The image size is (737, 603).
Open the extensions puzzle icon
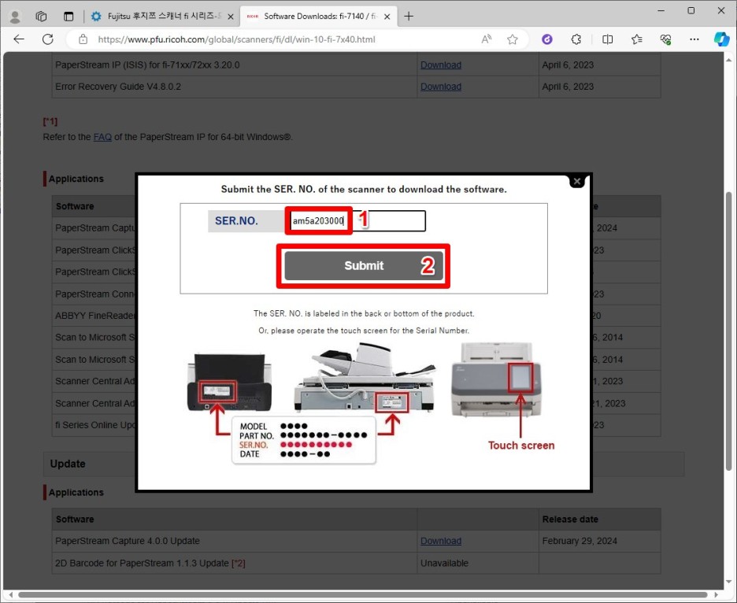coord(576,39)
